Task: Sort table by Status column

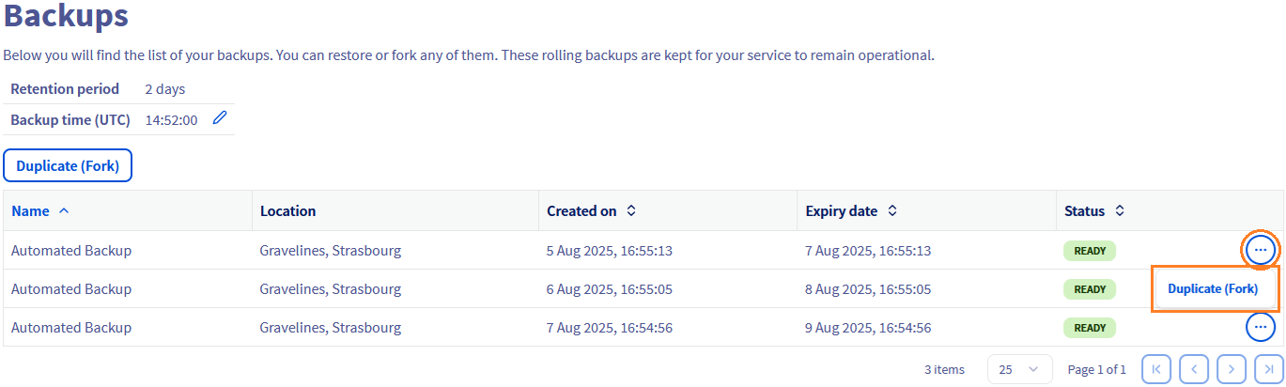Action: tap(1120, 211)
